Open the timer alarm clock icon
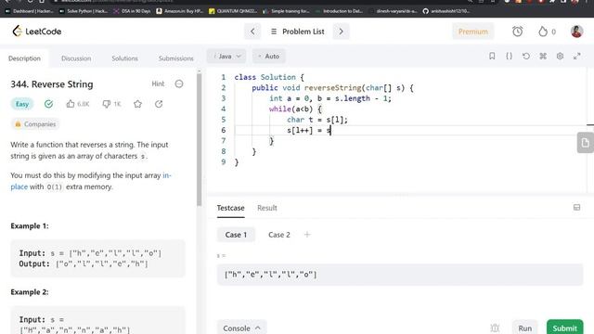The width and height of the screenshot is (594, 334). 518,32
